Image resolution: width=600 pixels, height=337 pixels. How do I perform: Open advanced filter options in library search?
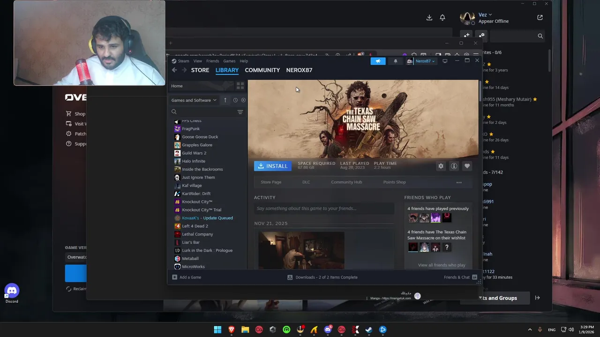point(240,112)
